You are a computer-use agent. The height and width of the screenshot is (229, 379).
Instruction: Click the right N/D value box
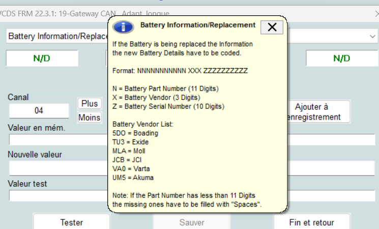[x=342, y=59]
